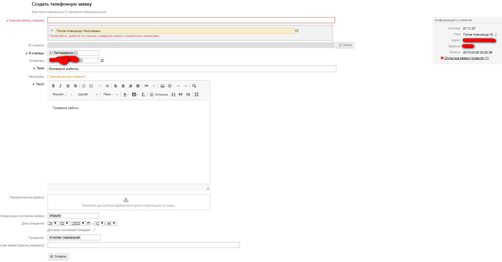Viewport: 502px width, 262px height.
Task: Open the background color picker
Action: click(135, 94)
